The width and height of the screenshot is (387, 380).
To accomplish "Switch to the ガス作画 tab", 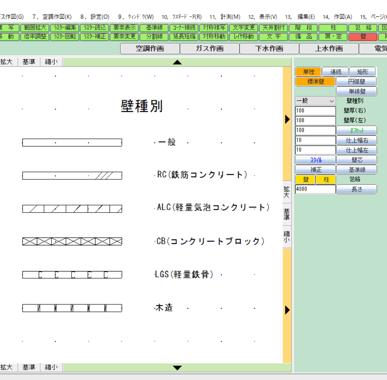I will [210, 48].
